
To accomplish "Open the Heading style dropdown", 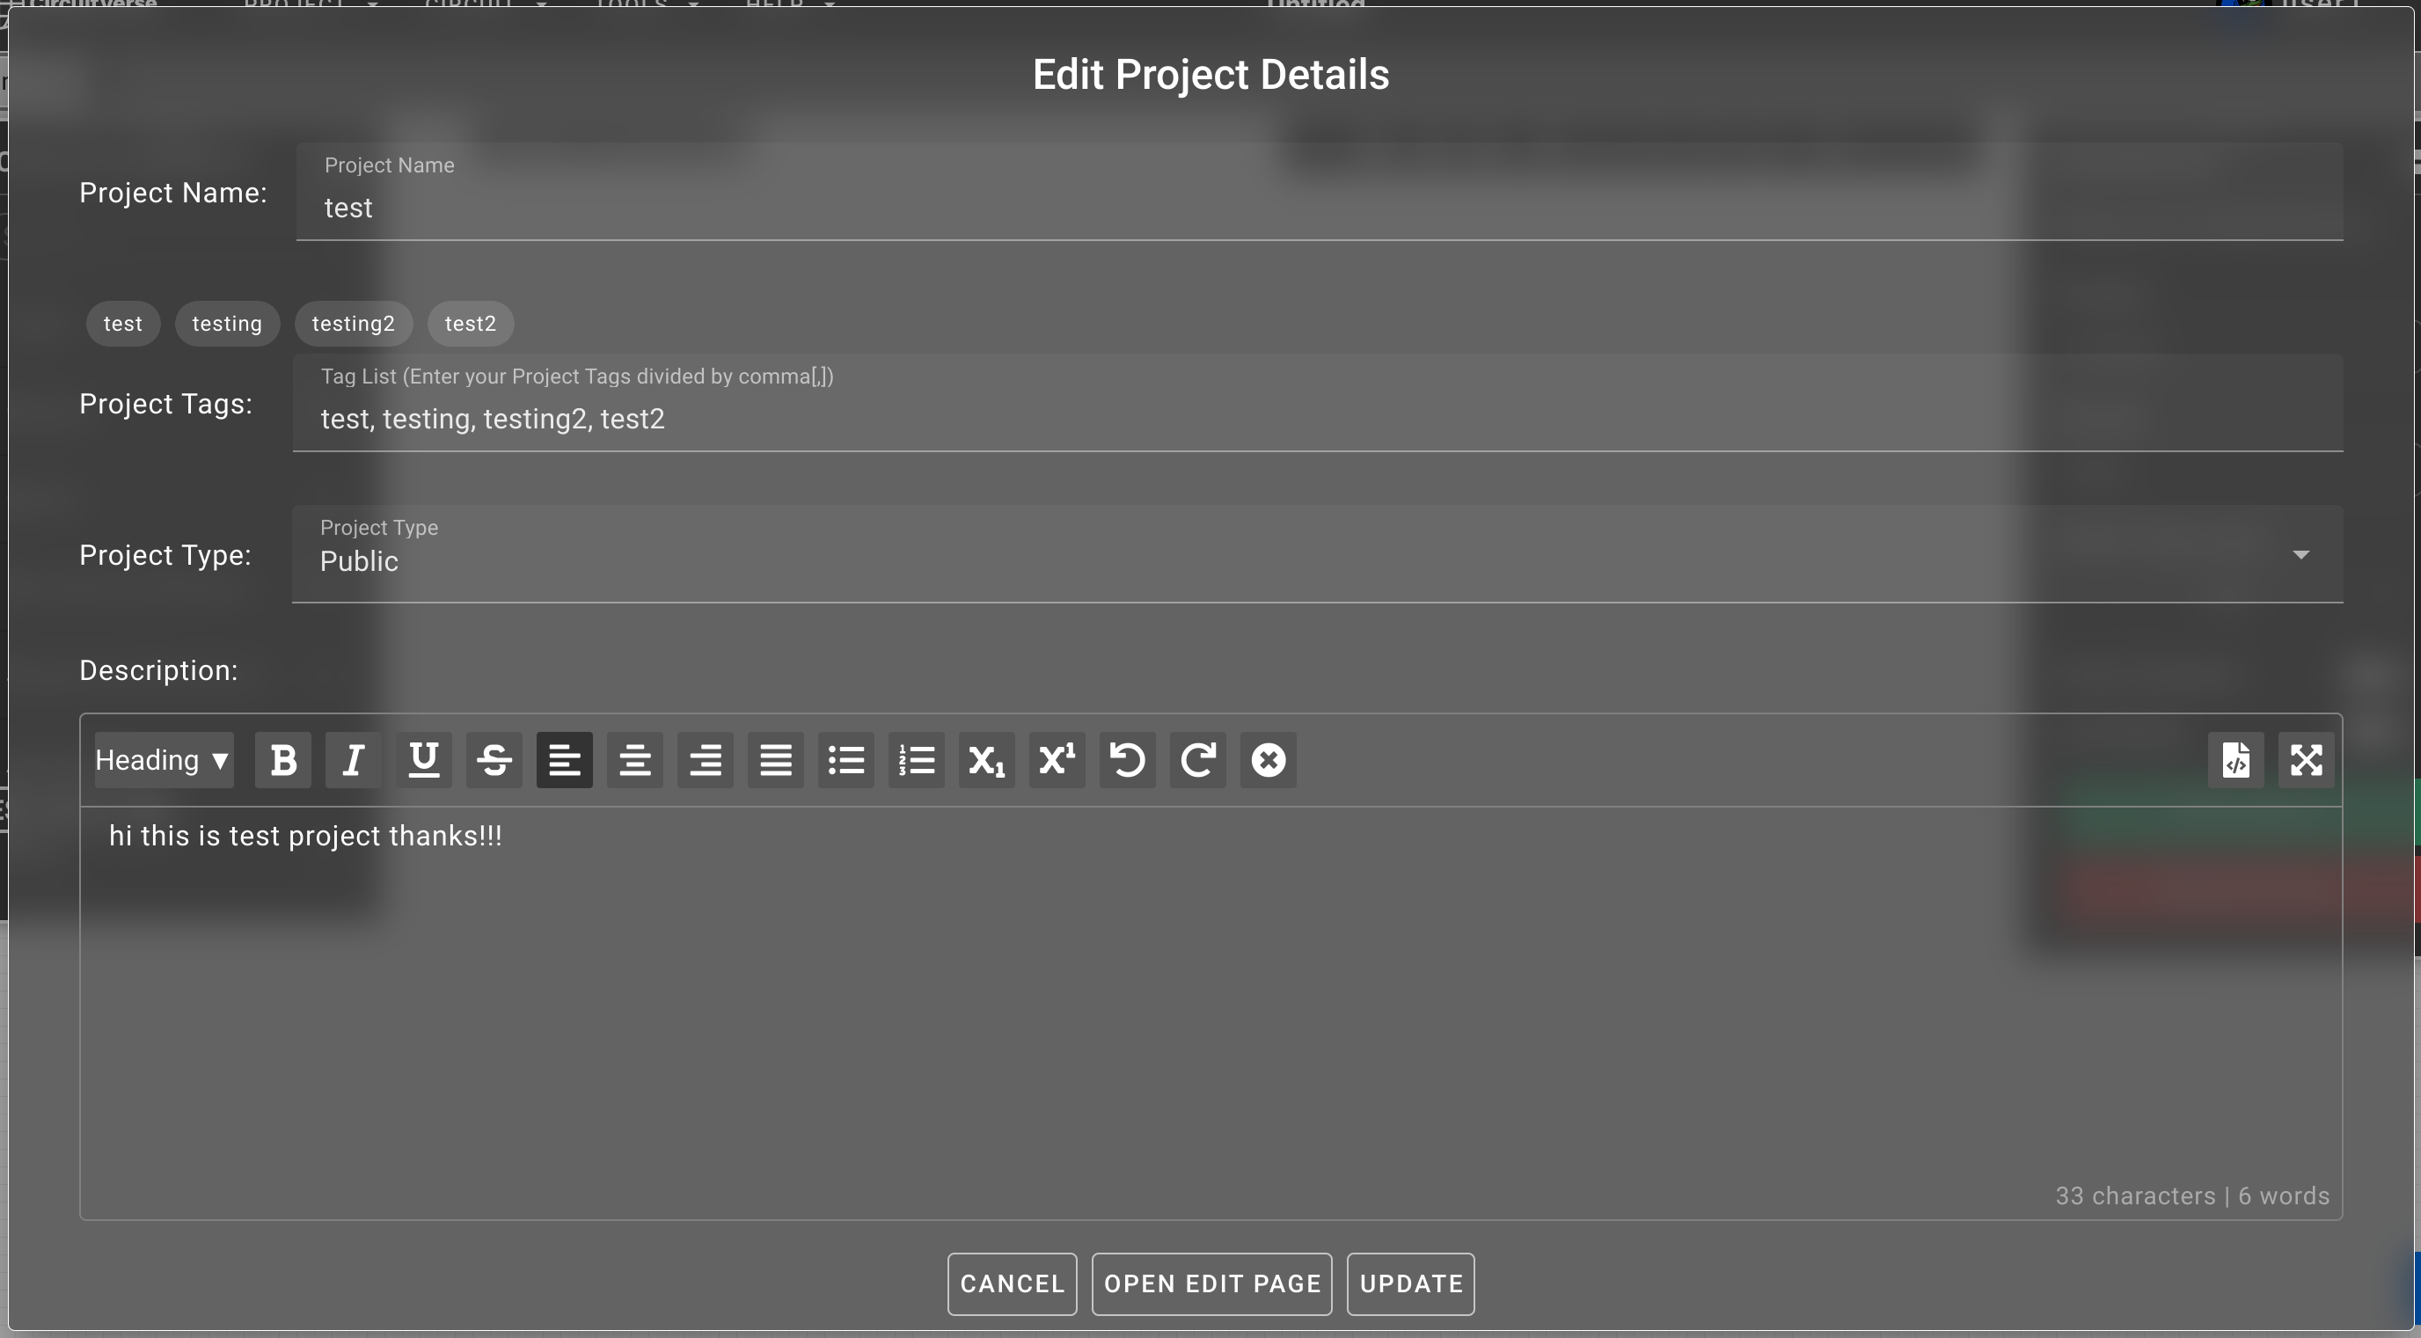I will tap(161, 760).
